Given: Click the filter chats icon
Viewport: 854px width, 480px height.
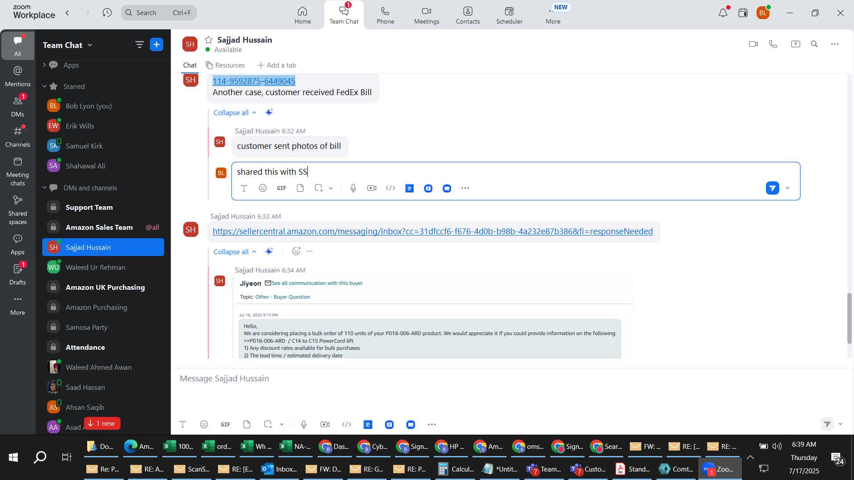Looking at the screenshot, I should (x=140, y=44).
